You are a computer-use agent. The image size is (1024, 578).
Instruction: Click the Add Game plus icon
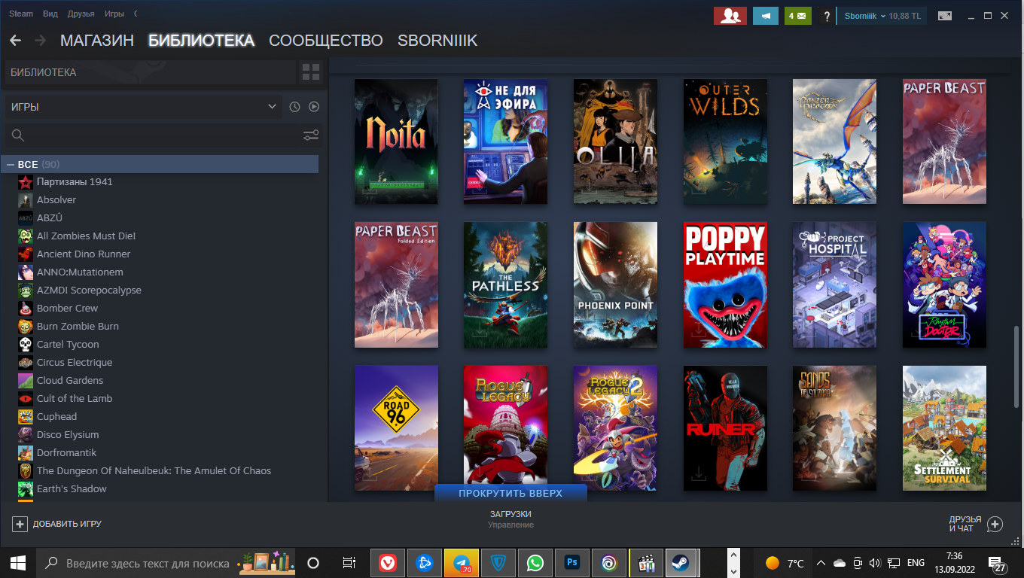20,524
